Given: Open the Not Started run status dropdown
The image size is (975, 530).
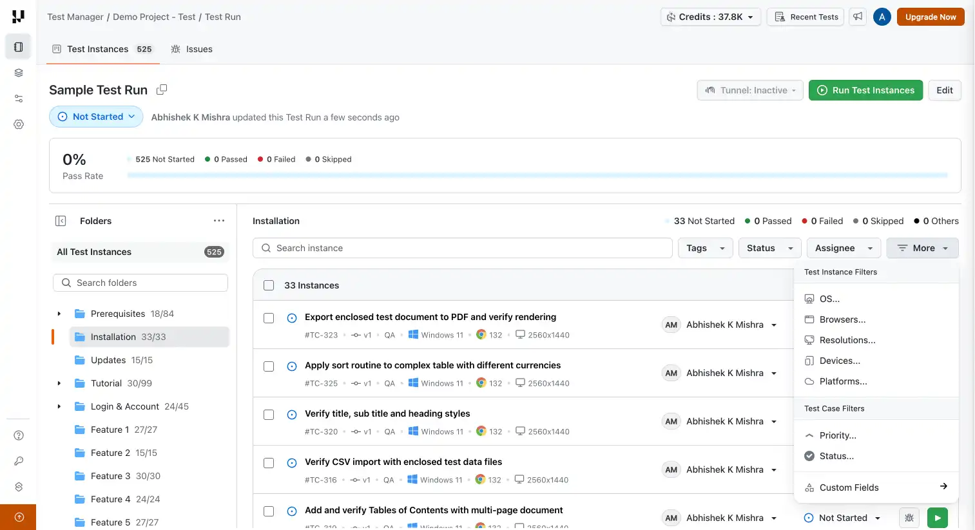Looking at the screenshot, I should pos(96,117).
